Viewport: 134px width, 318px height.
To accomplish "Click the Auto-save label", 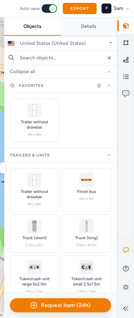I will 30,8.
